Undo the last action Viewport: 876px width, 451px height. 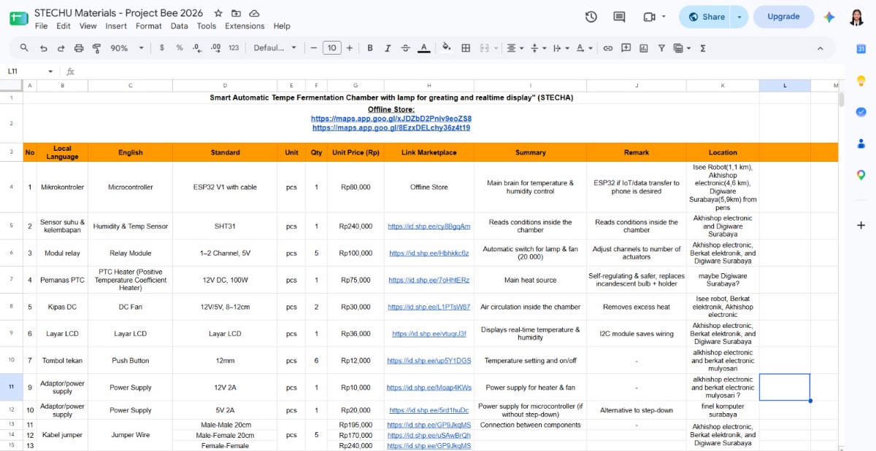click(x=43, y=48)
